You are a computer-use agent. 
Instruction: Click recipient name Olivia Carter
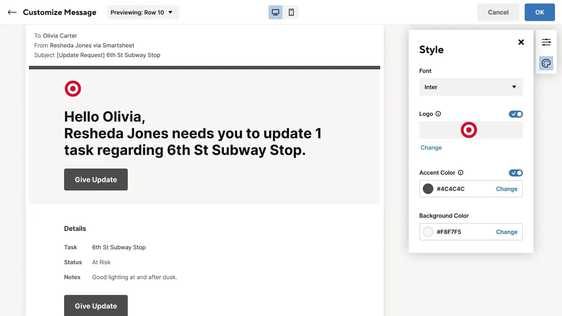point(60,36)
